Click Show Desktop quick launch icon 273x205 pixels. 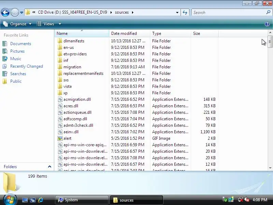pos(25,200)
